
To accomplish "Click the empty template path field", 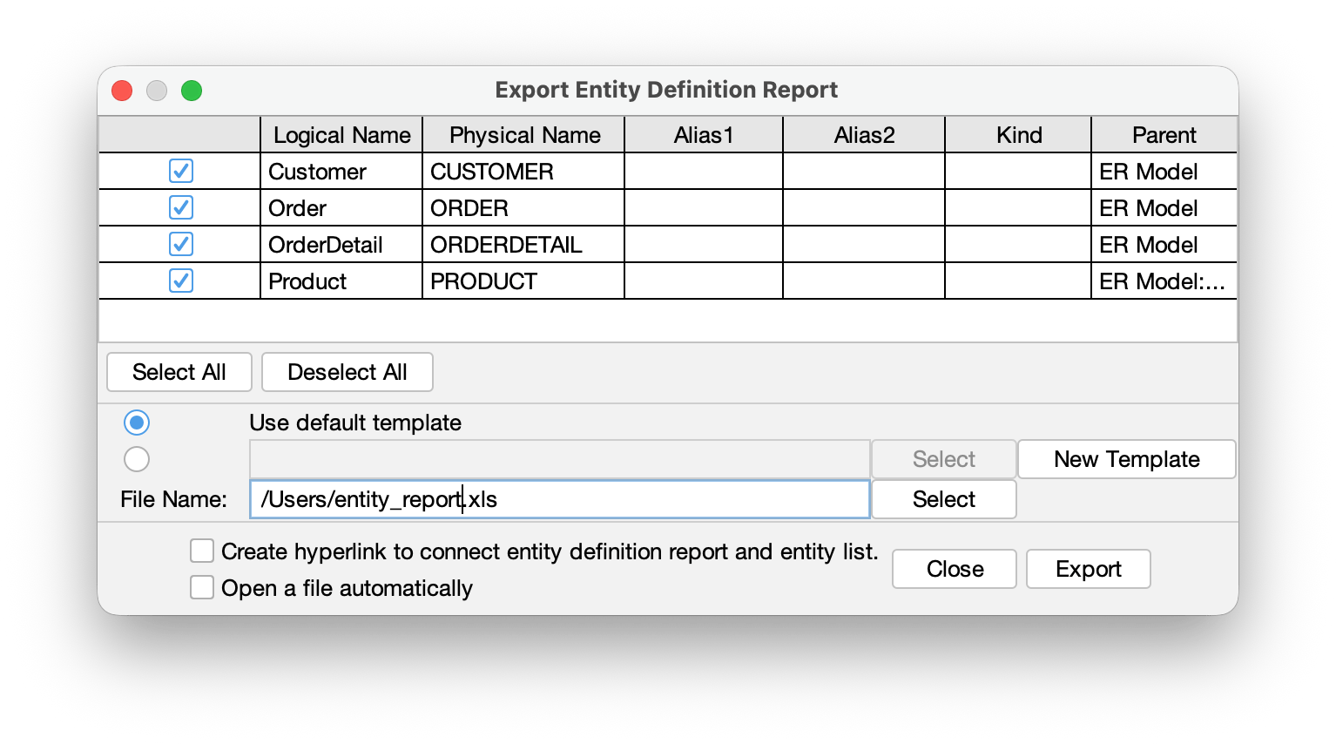I will tap(560, 459).
